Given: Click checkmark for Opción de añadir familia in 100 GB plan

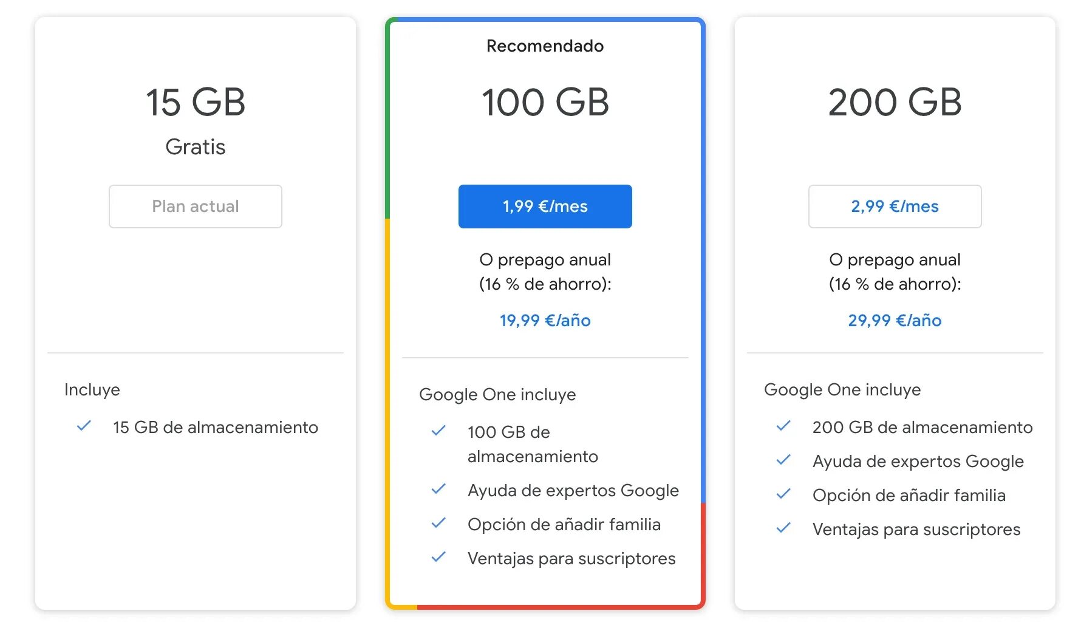Looking at the screenshot, I should [438, 524].
